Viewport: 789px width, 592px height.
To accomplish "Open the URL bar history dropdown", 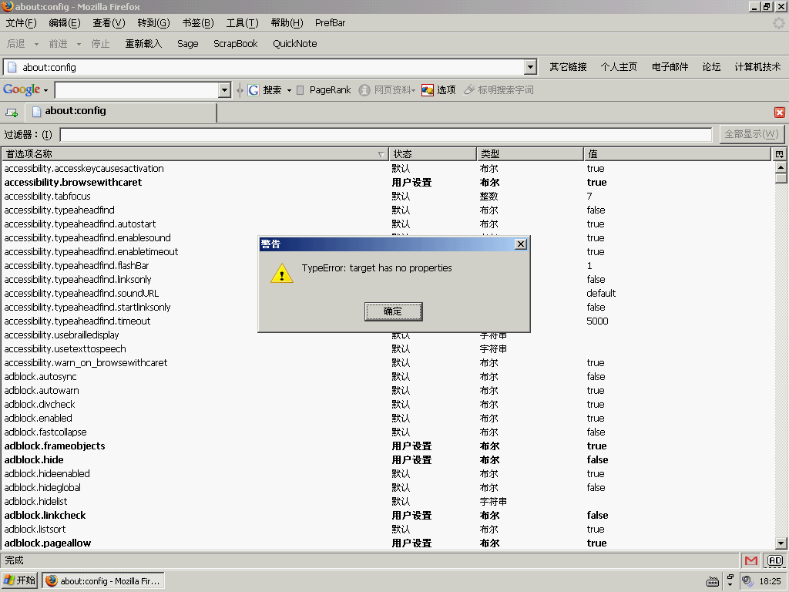I will (530, 67).
